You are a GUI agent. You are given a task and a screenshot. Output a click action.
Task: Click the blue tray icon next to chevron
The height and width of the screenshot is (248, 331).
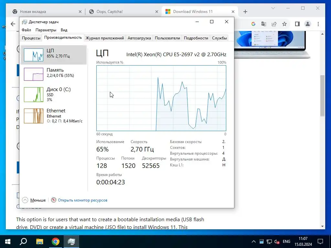[x=262, y=242]
